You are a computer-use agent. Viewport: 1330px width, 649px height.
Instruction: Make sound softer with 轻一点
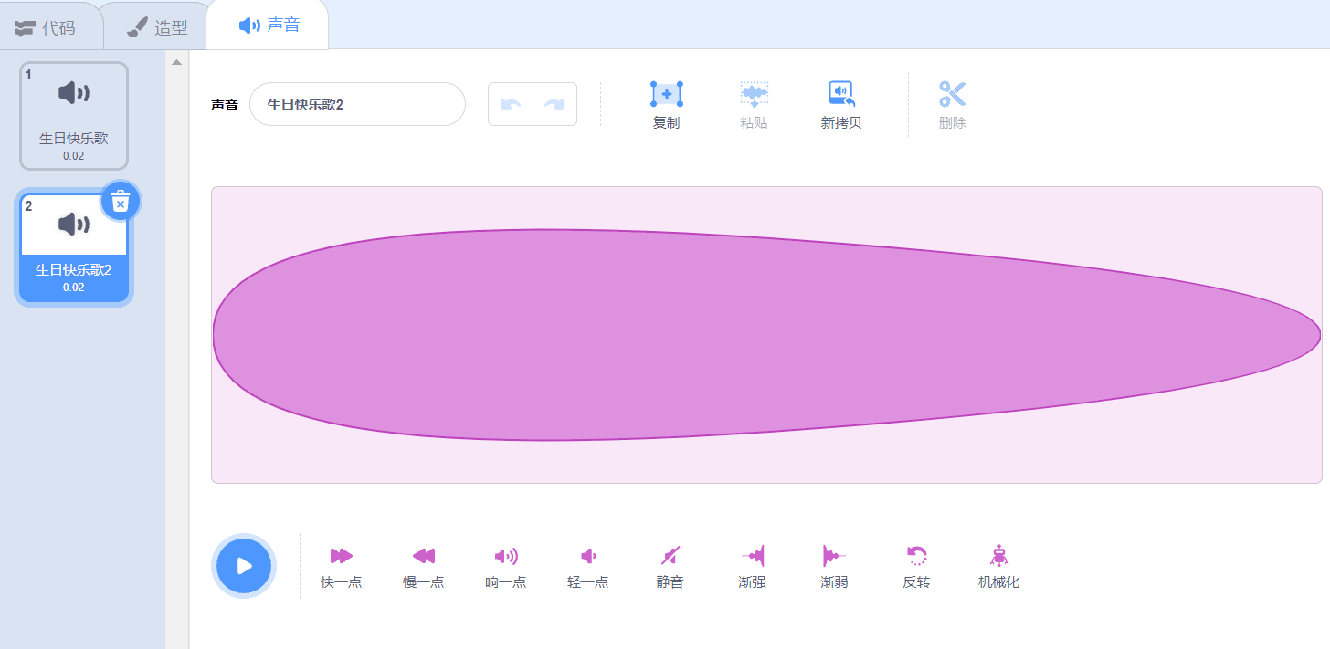point(587,557)
